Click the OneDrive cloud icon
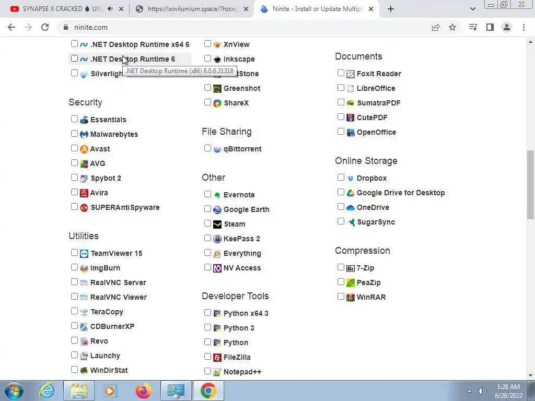Screen dimensions: 535x401 click(x=351, y=208)
